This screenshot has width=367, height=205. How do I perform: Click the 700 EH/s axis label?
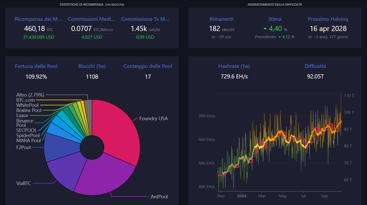(207, 116)
